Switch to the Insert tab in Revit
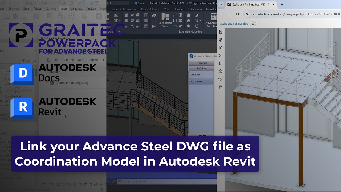 (64, 9)
